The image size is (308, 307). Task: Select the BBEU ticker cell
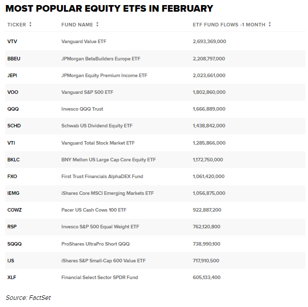point(14,58)
